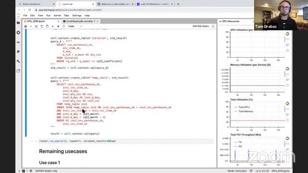Select the GPU Resources panel tab
Image resolution: width=308 pixels, height=173 pixels.
tap(231, 21)
